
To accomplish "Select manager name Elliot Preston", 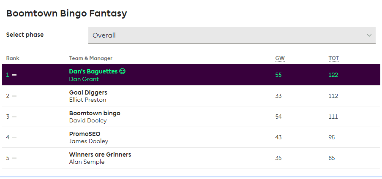I will coord(87,100).
